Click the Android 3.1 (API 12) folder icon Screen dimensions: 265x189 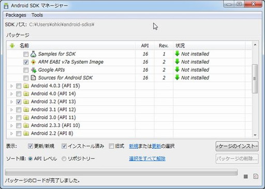26,109
